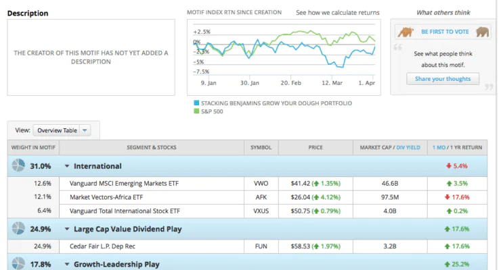Toggle Stacking Benjamins portfolio legend series
This screenshot has width=501, height=270.
point(273,103)
